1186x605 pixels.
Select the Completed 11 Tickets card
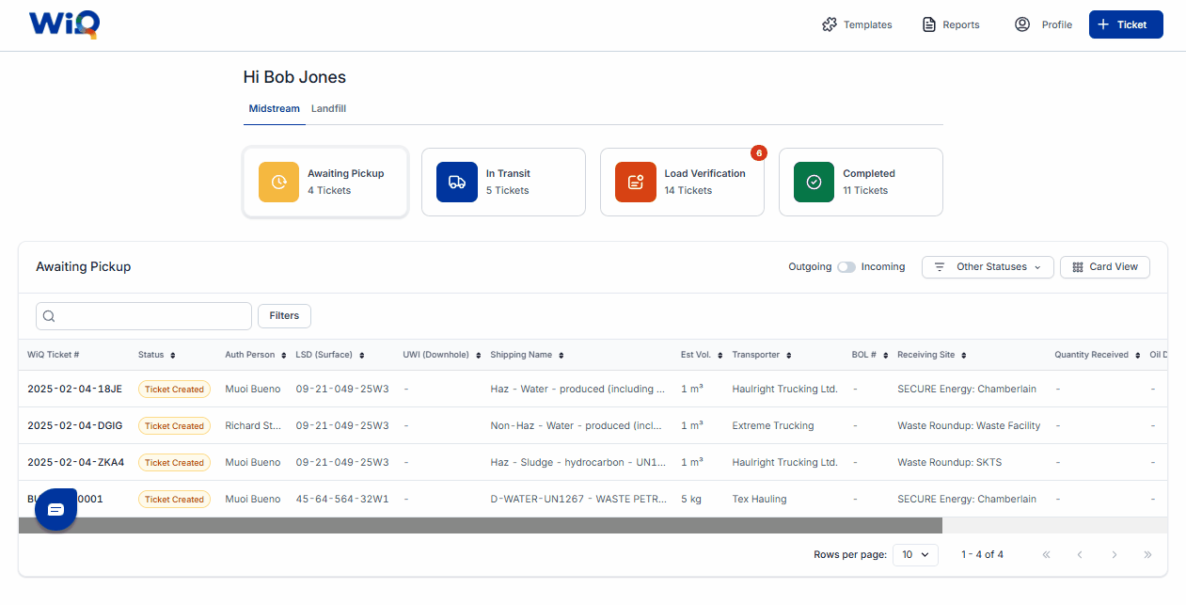[861, 182]
